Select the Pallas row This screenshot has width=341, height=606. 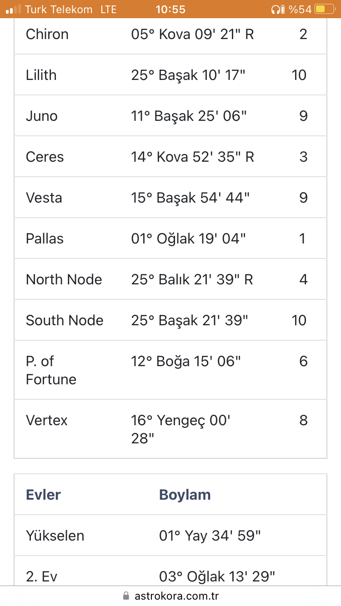(170, 238)
